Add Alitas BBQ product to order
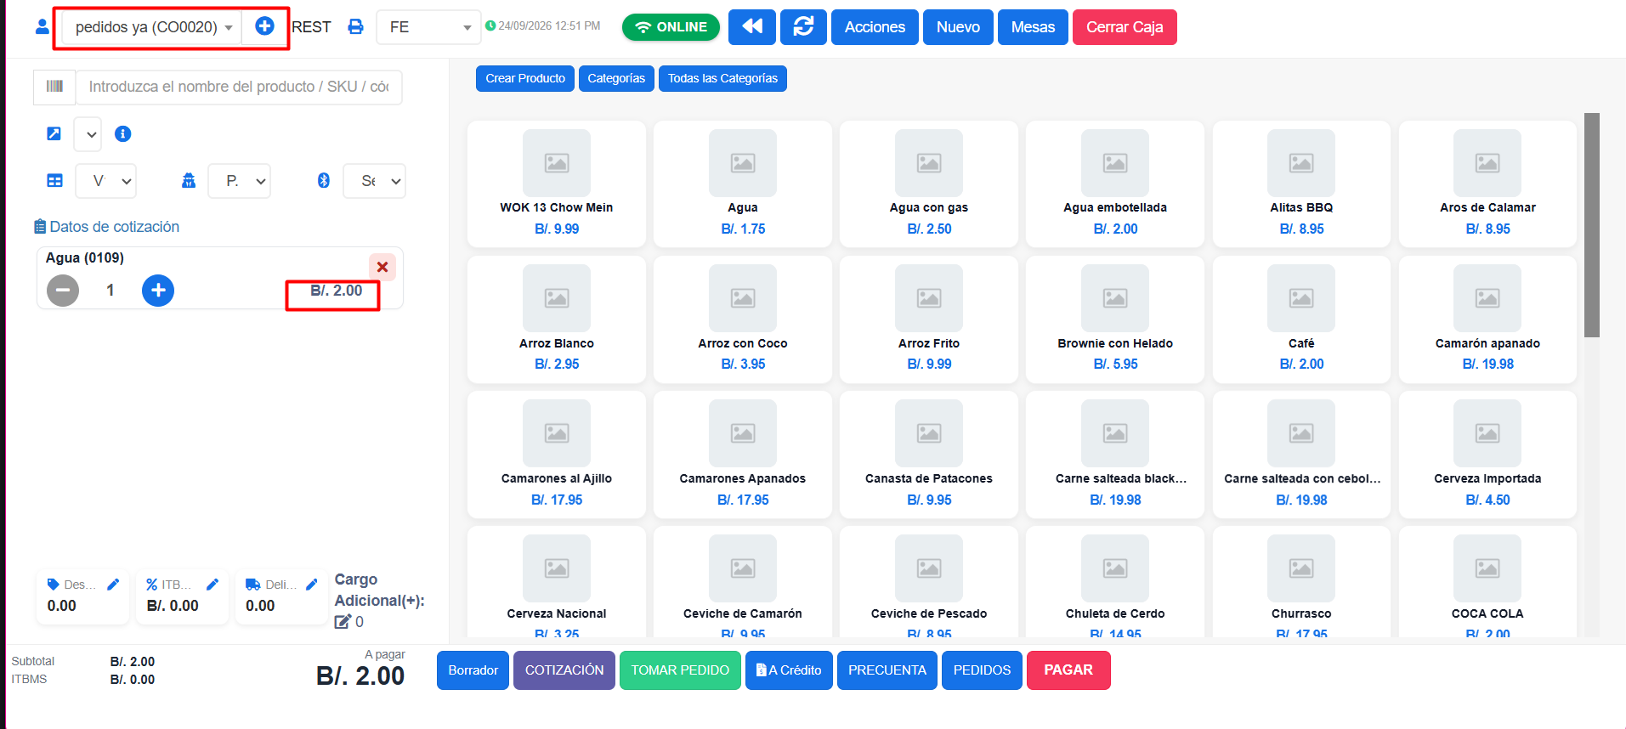 1301,184
